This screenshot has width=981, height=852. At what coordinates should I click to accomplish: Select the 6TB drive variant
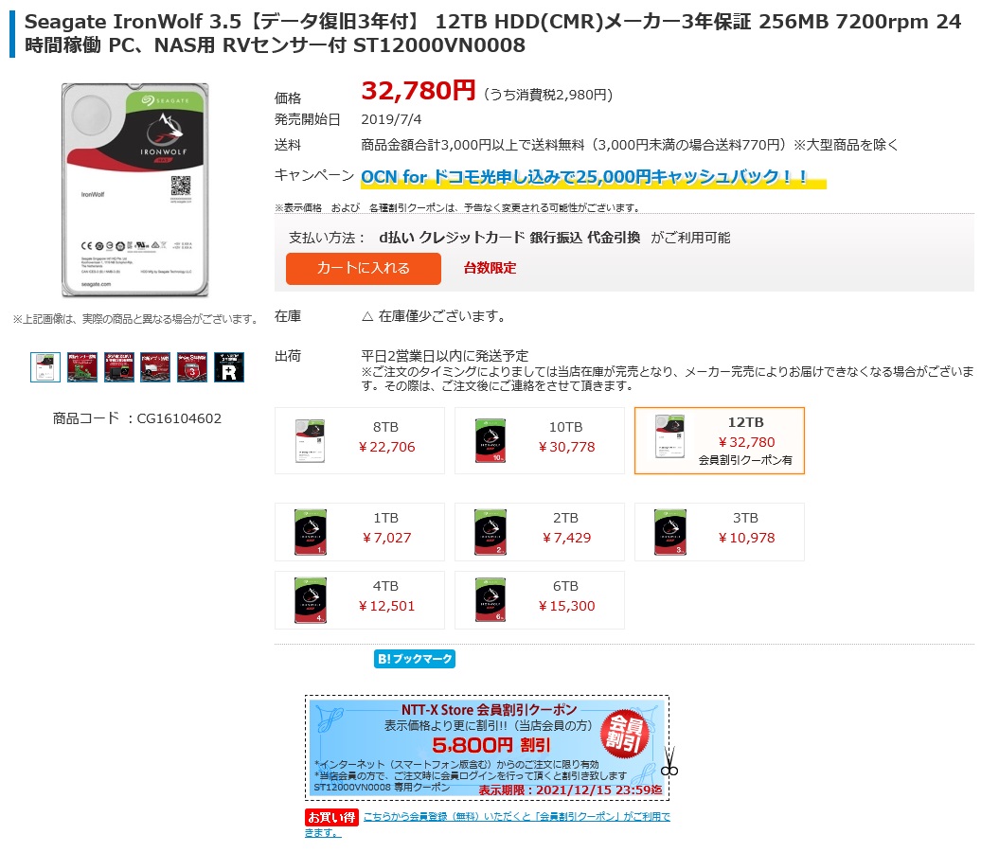coord(540,600)
